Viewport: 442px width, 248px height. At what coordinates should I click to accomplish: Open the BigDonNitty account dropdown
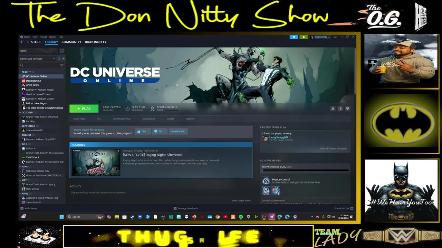click(x=320, y=37)
